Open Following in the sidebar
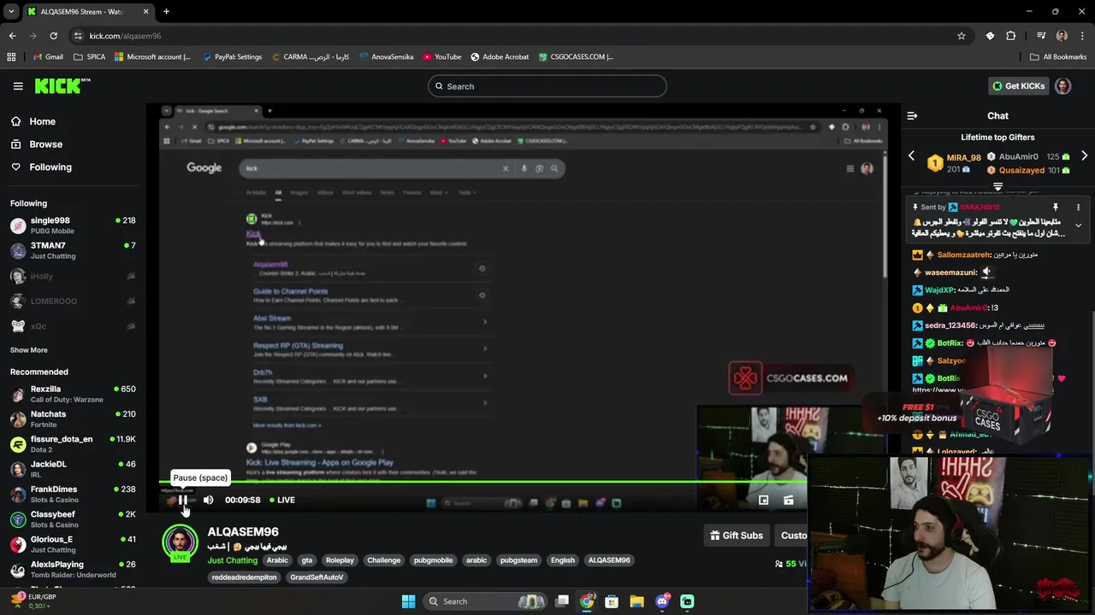Viewport: 1095px width, 615px height. pos(50,167)
